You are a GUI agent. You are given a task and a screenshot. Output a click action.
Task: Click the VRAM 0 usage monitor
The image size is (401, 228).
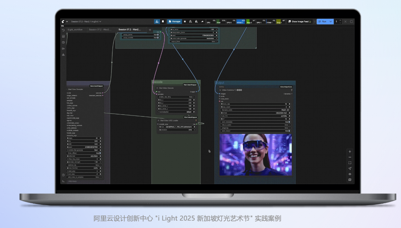(x=241, y=21)
